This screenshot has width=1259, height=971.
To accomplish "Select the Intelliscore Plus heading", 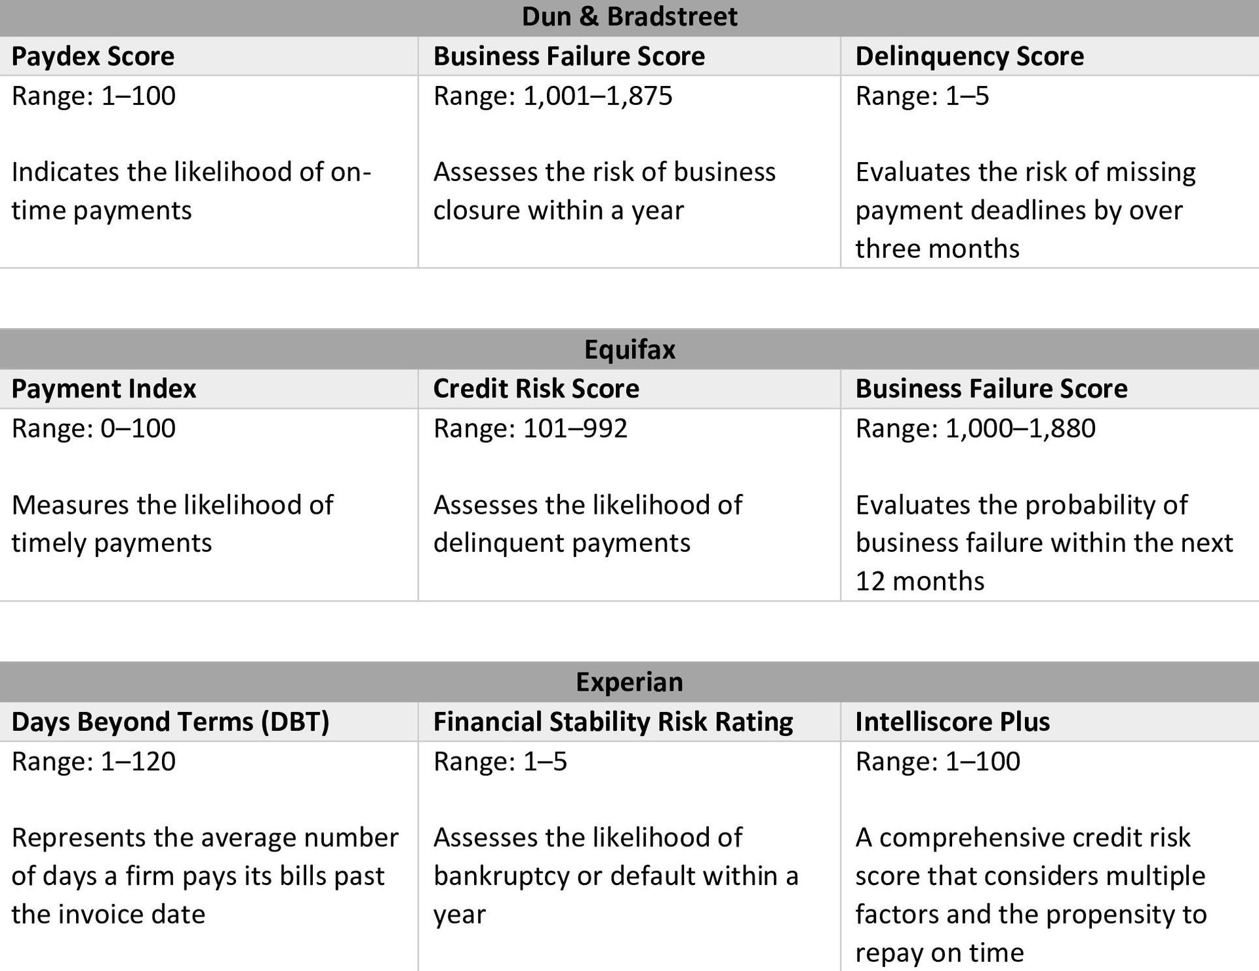I will click(952, 722).
